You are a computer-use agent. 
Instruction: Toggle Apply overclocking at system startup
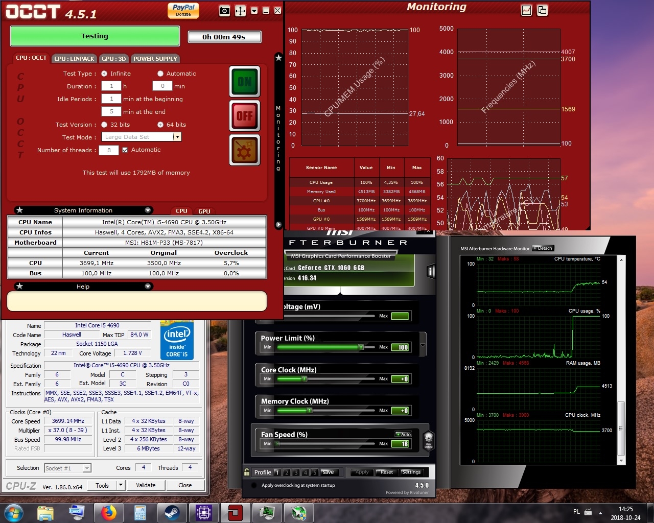[254, 485]
